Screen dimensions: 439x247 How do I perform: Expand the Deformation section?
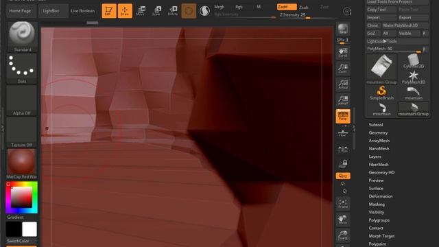tap(381, 196)
